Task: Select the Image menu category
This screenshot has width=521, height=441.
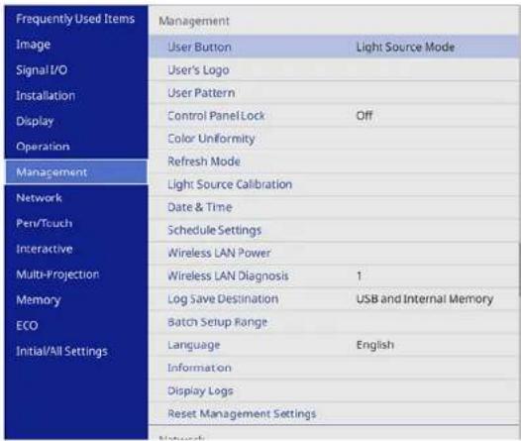Action: point(34,45)
